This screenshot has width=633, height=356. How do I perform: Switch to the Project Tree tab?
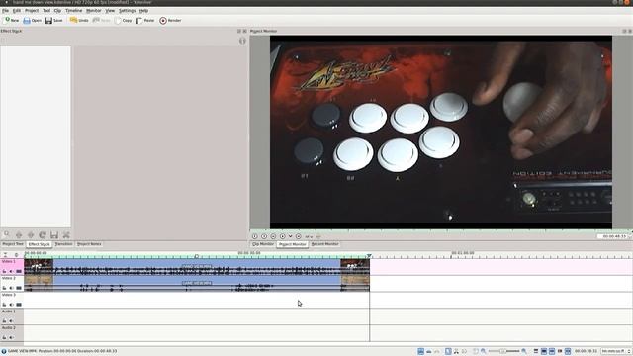13,244
